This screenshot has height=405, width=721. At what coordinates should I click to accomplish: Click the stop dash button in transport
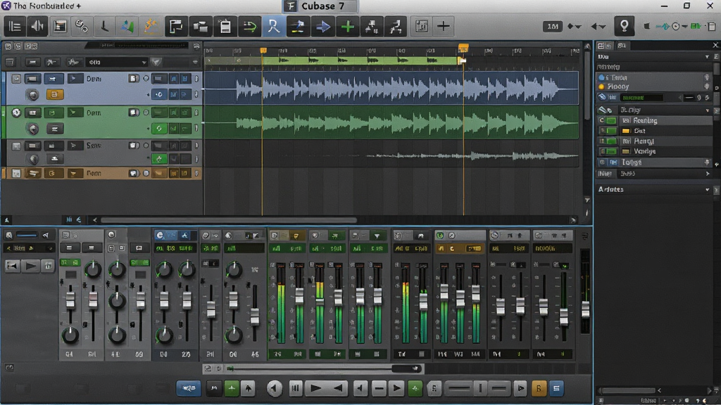coord(379,388)
